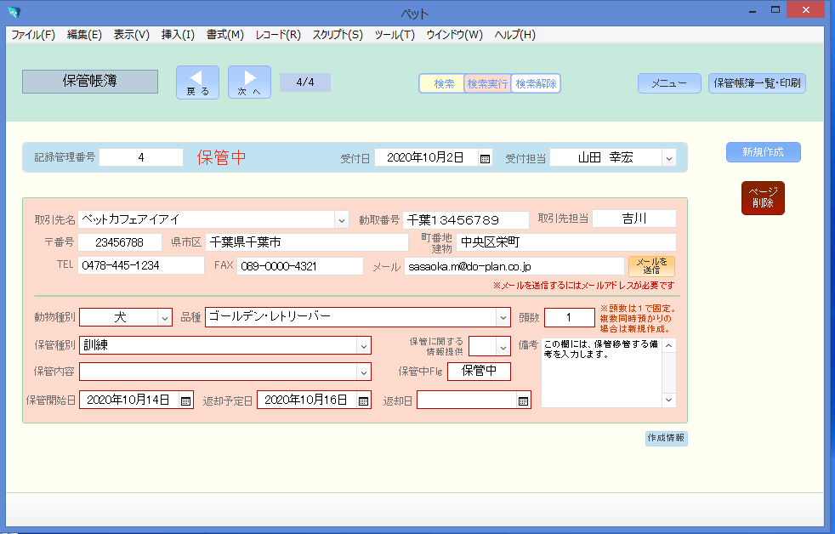
Task: Open the スクリプト(S) menu
Action: point(338,35)
